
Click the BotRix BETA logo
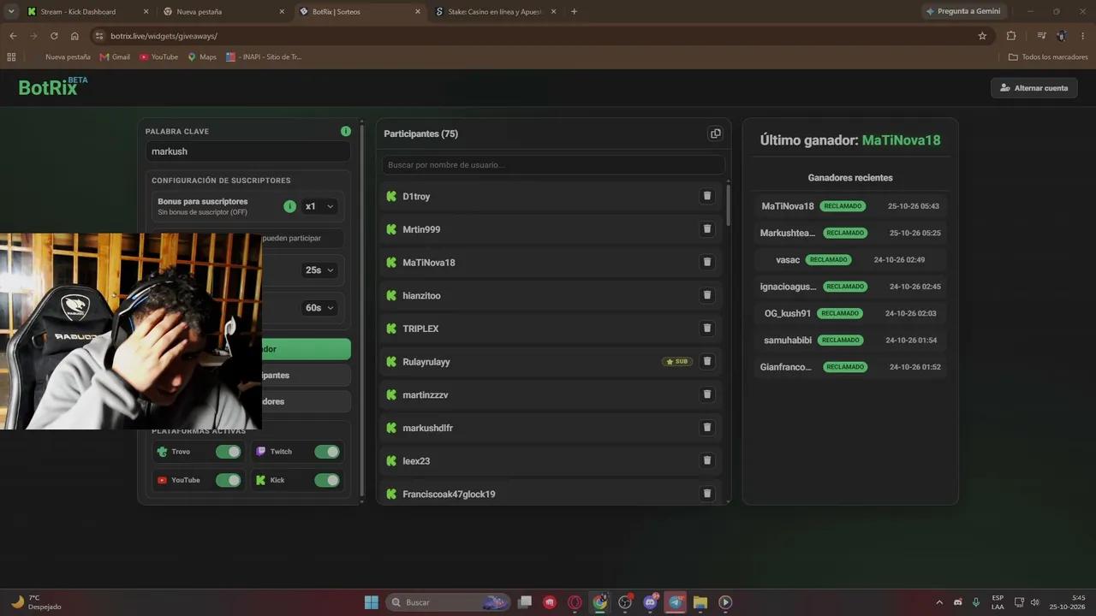(x=52, y=86)
